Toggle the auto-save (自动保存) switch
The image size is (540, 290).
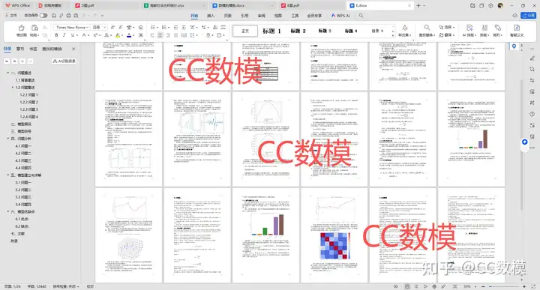[x=43, y=16]
